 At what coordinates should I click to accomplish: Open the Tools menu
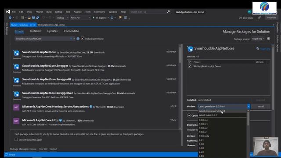(88, 12)
